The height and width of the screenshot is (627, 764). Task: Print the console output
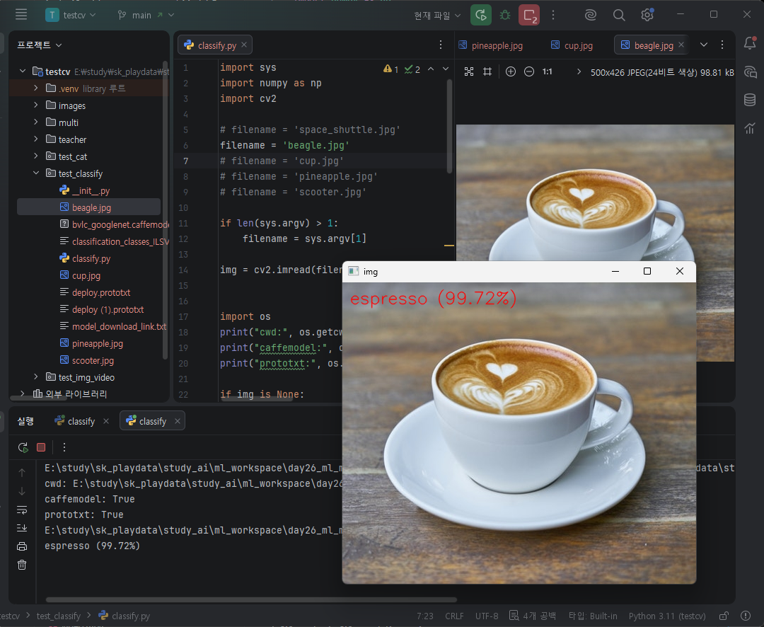pyautogui.click(x=22, y=546)
